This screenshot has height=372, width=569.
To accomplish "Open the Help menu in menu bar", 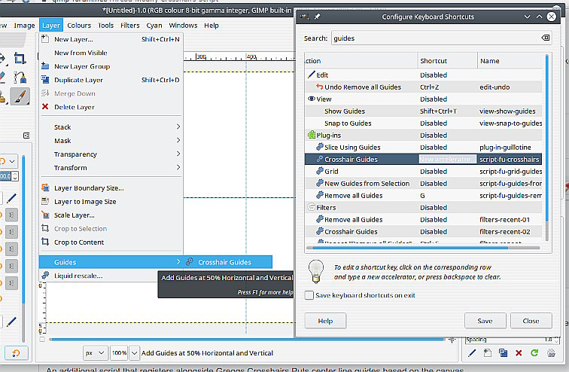I will (211, 26).
